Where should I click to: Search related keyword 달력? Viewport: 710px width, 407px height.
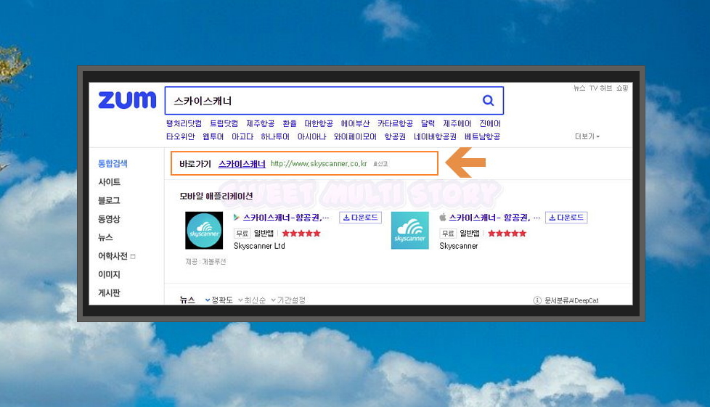(428, 123)
